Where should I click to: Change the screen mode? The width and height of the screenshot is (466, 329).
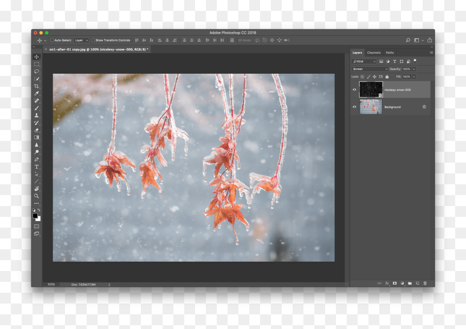coord(36,234)
